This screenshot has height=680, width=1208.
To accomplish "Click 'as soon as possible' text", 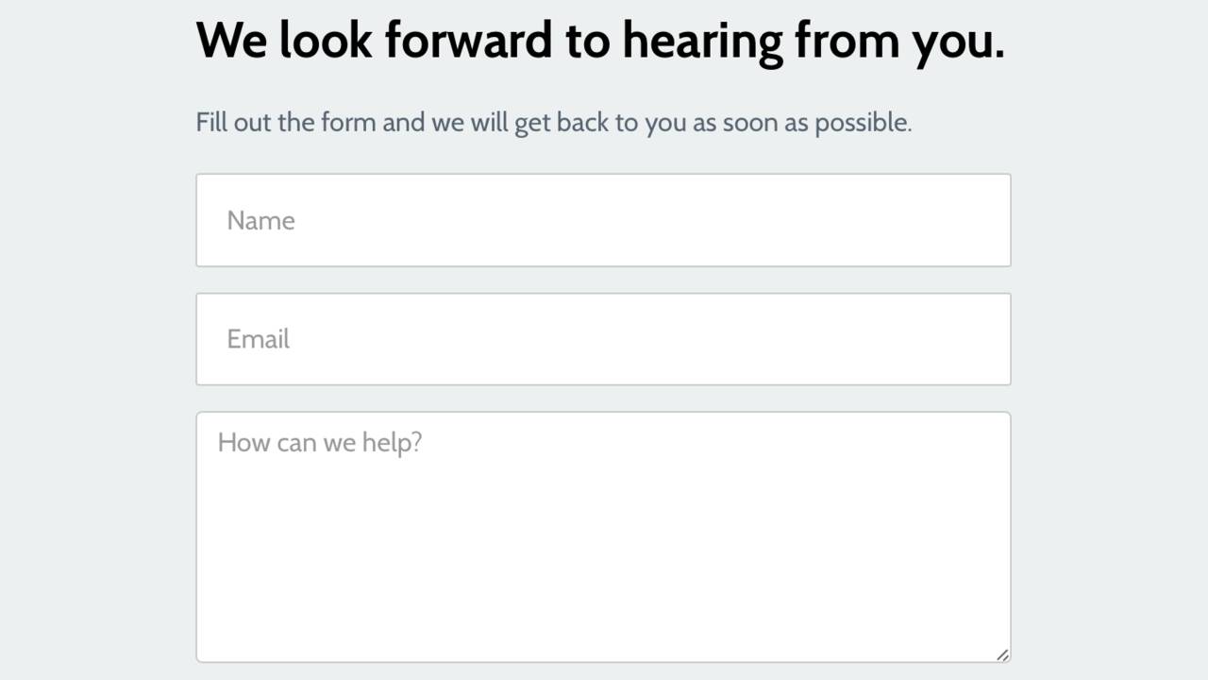I will 802,123.
